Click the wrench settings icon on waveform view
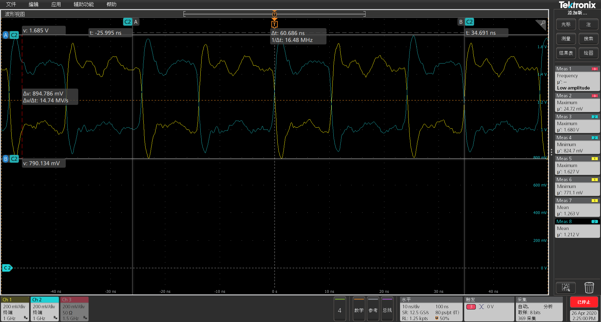601x322 pixels. (541, 24)
